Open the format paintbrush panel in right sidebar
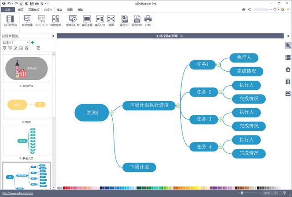Viewport: 292px width, 197px height. 288,46
